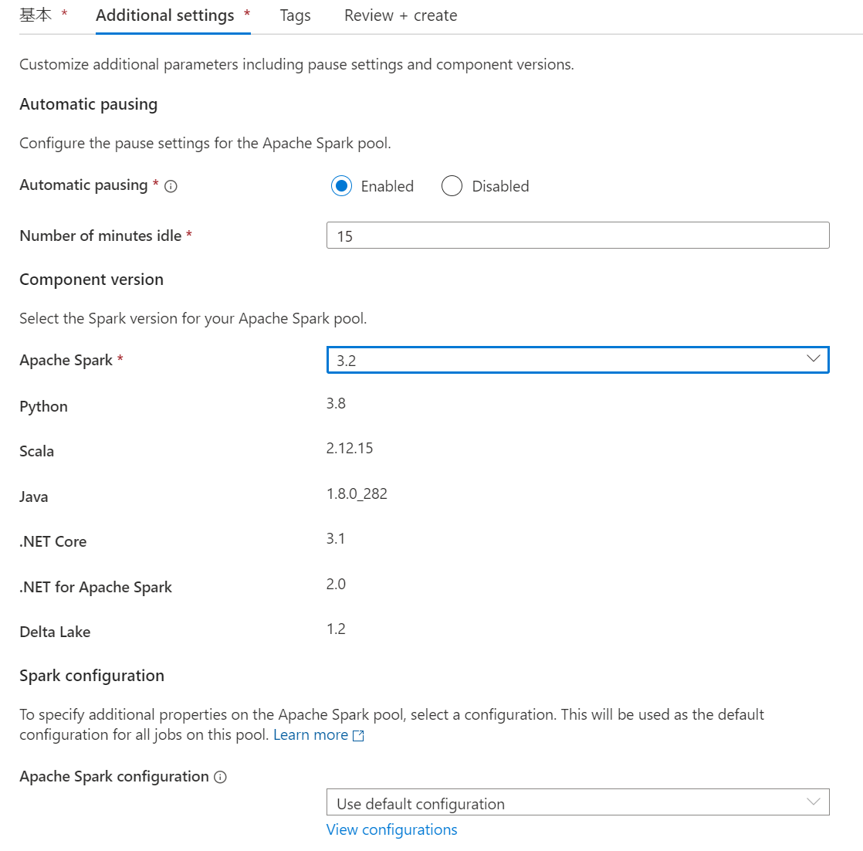Open the Tags tab
The width and height of the screenshot is (863, 851).
[295, 15]
